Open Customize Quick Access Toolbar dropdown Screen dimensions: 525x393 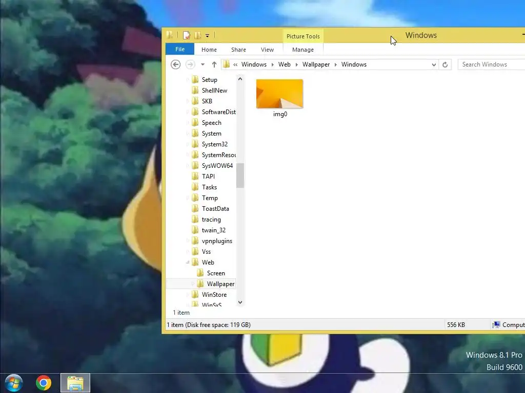(207, 35)
